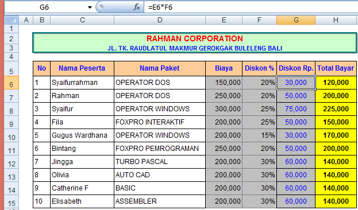Select column D header
This screenshot has width=358, height=210.
pos(160,20)
